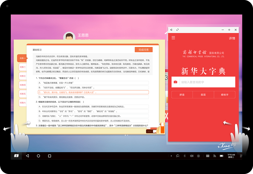
Task: Switch to the 任务四 tab
Action: 23,85
